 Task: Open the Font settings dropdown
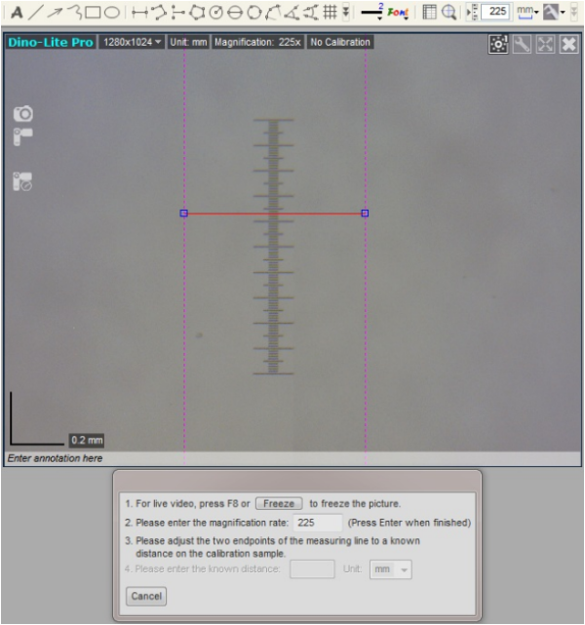(x=398, y=13)
